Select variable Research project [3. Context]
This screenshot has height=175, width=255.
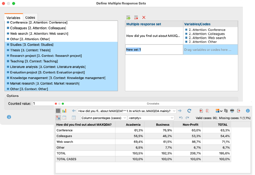click(x=61, y=56)
